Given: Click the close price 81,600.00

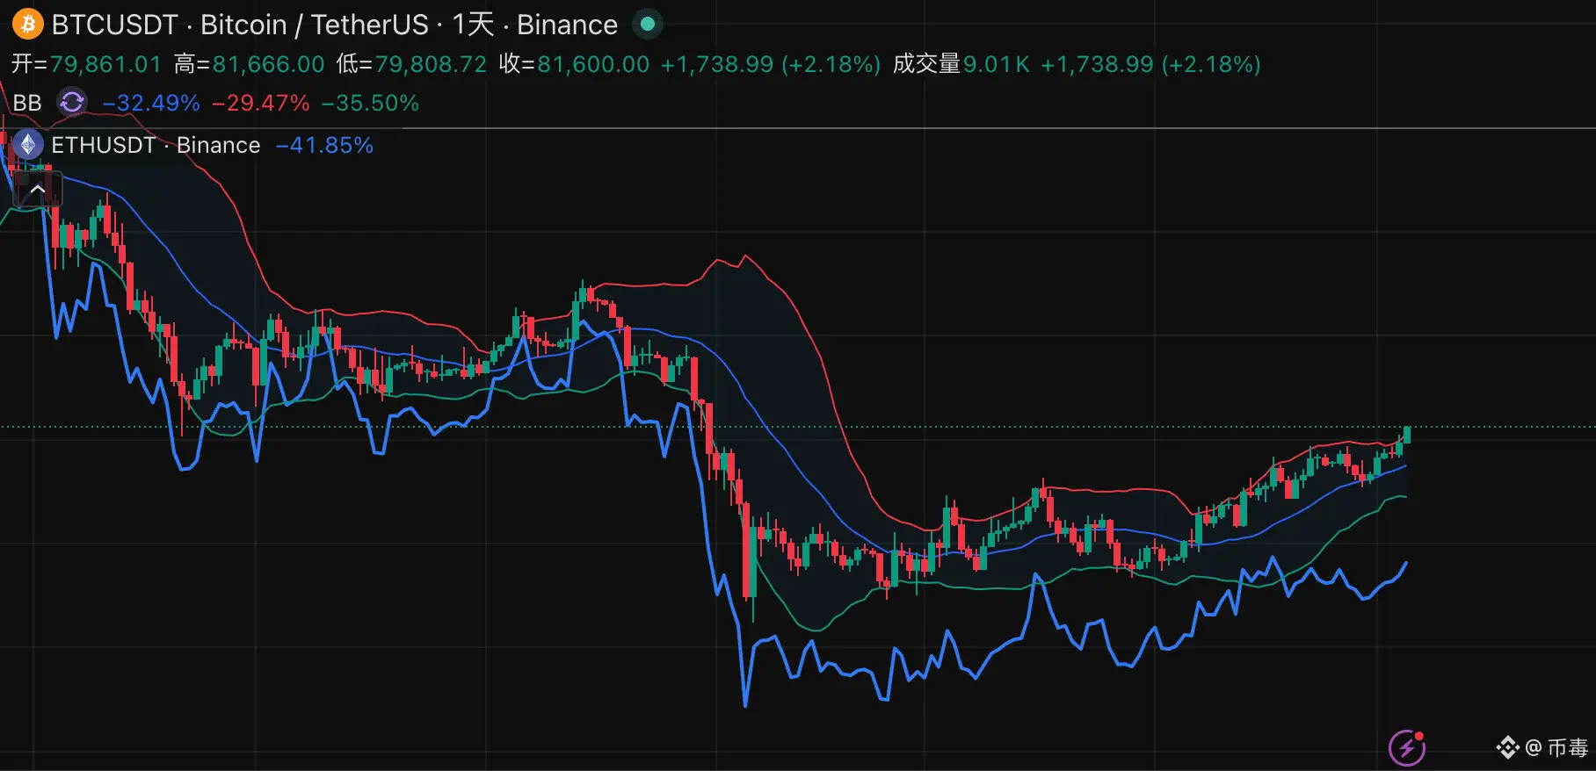Looking at the screenshot, I should 593,64.
